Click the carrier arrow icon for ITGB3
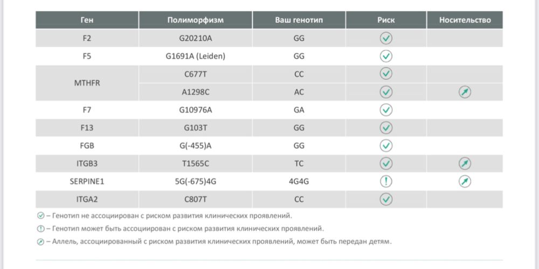Viewport: 539px width, 269px height. click(x=465, y=163)
